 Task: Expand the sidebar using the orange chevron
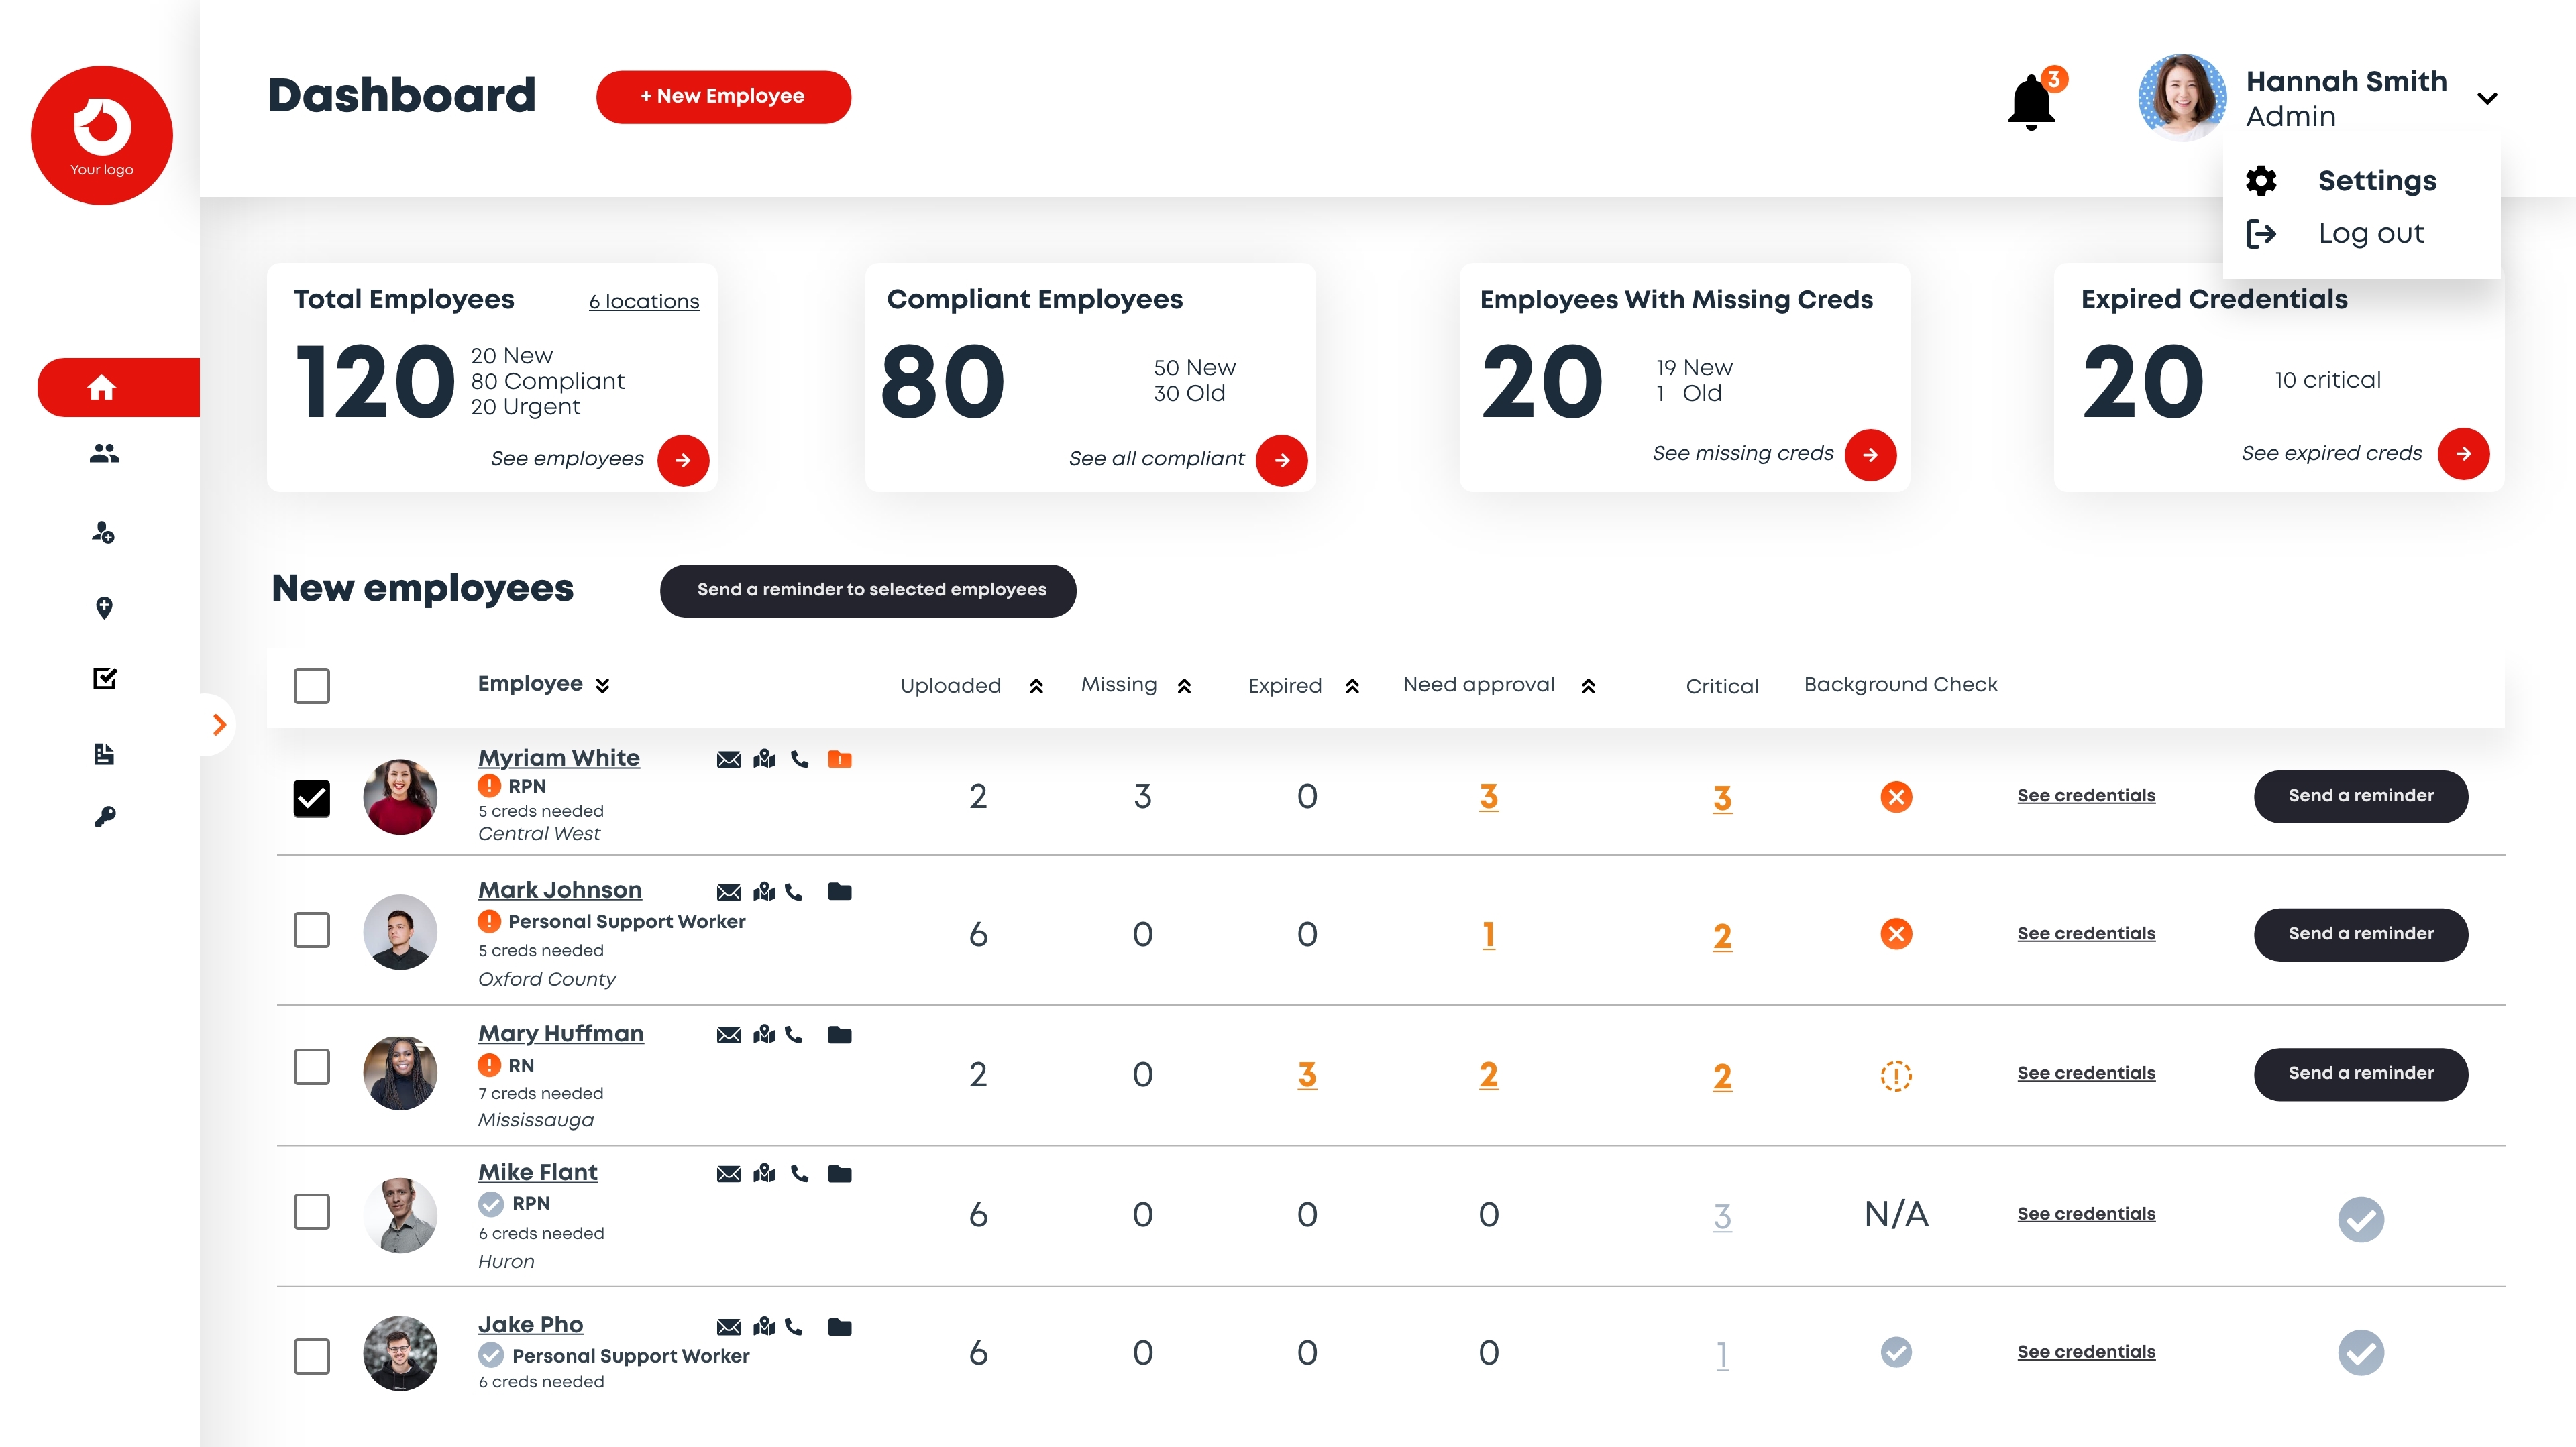[219, 723]
